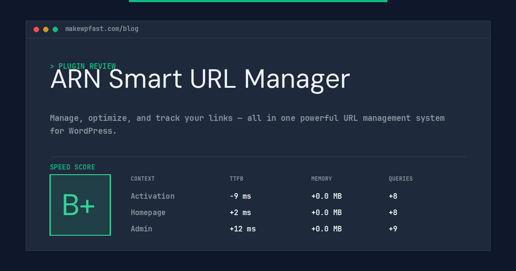Viewport: 516px width, 271px height.
Task: Click the B+ speed score badge
Action: click(x=80, y=205)
